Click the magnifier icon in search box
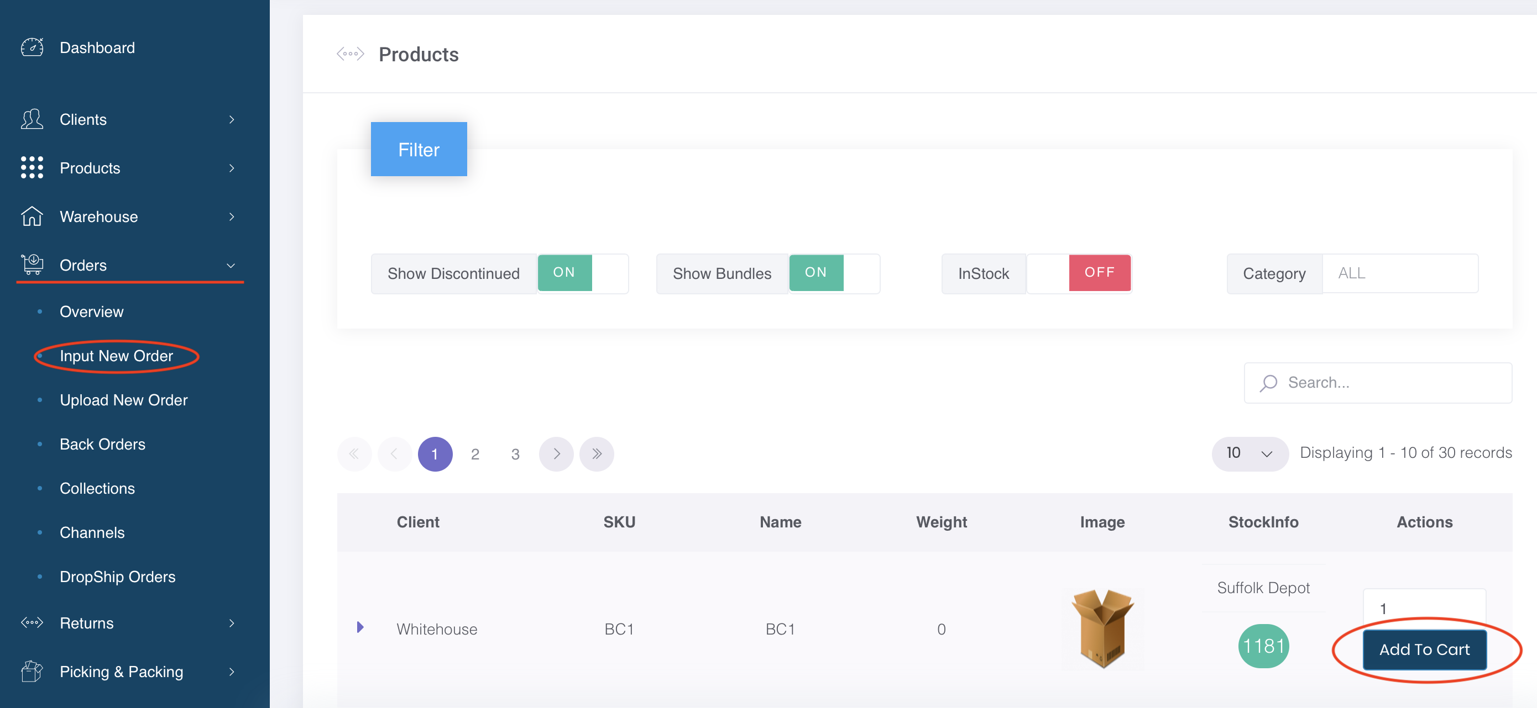This screenshot has width=1537, height=708. coord(1268,383)
